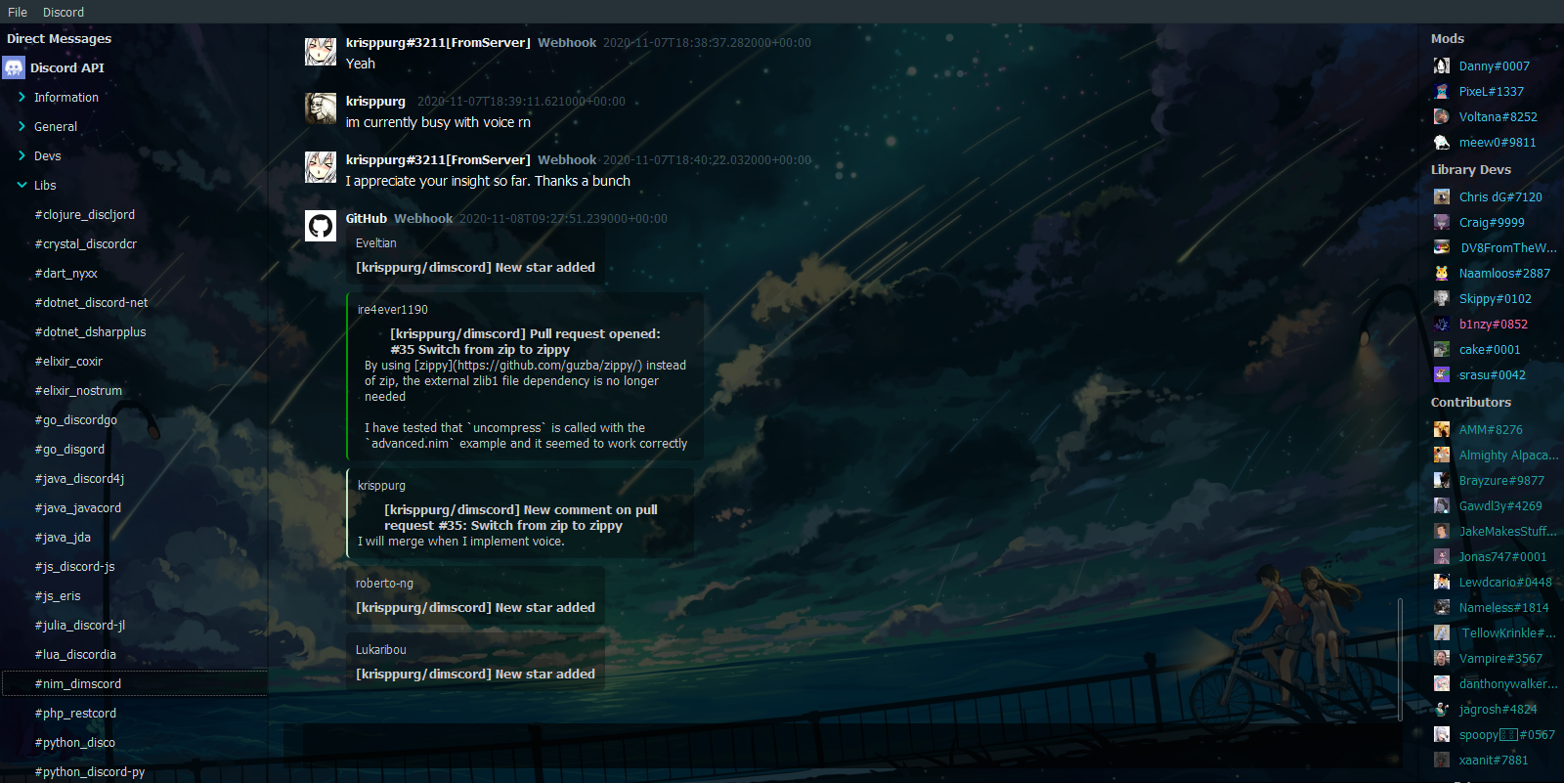Select member Almighty Alpaca username
1564x783 pixels.
pos(1509,455)
